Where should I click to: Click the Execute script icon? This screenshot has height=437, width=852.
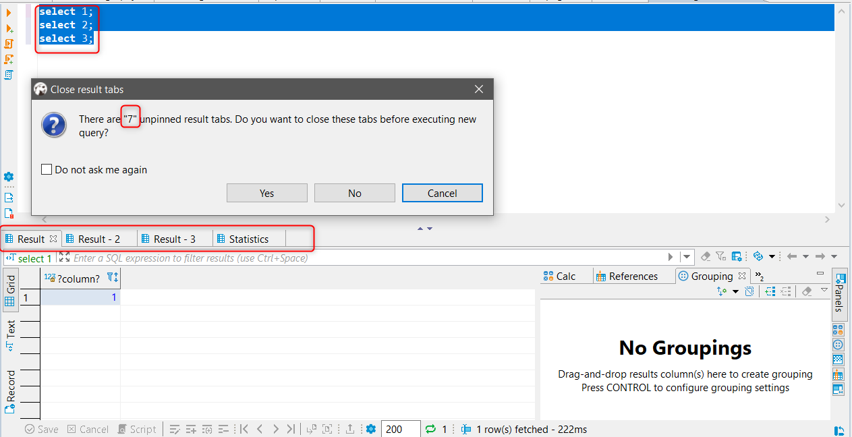[9, 43]
